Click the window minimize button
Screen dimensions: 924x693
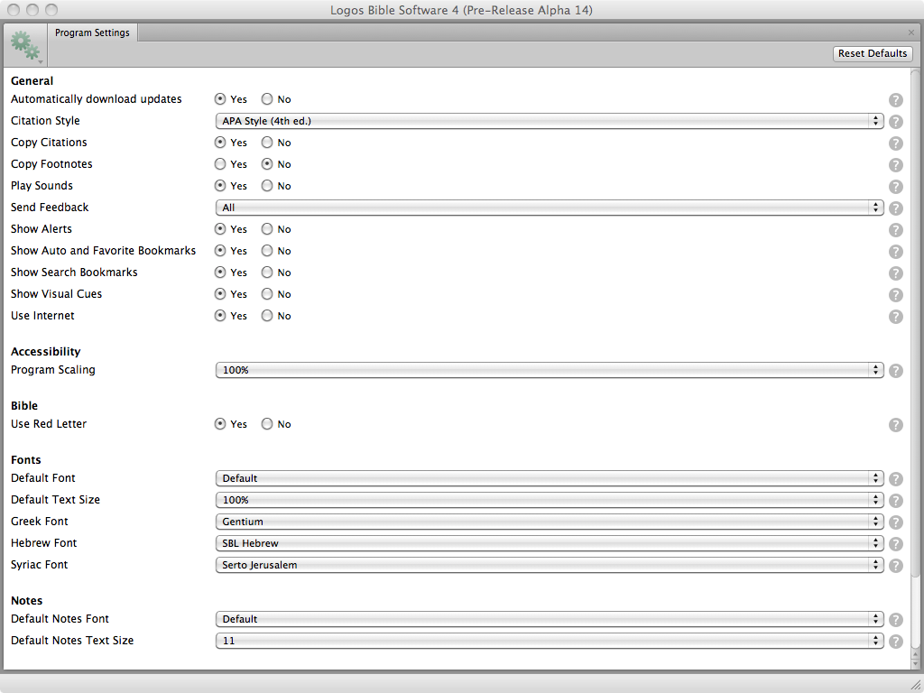point(33,10)
